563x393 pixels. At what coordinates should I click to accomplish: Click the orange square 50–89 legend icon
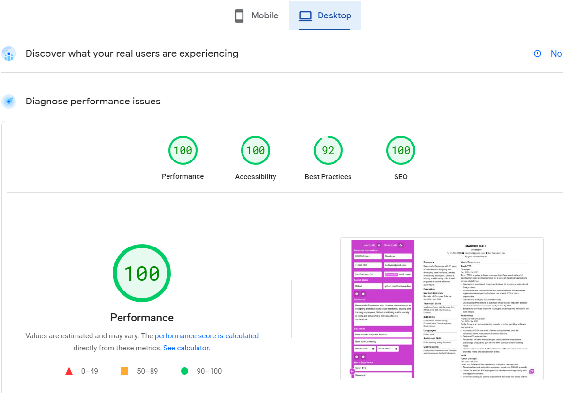(124, 371)
